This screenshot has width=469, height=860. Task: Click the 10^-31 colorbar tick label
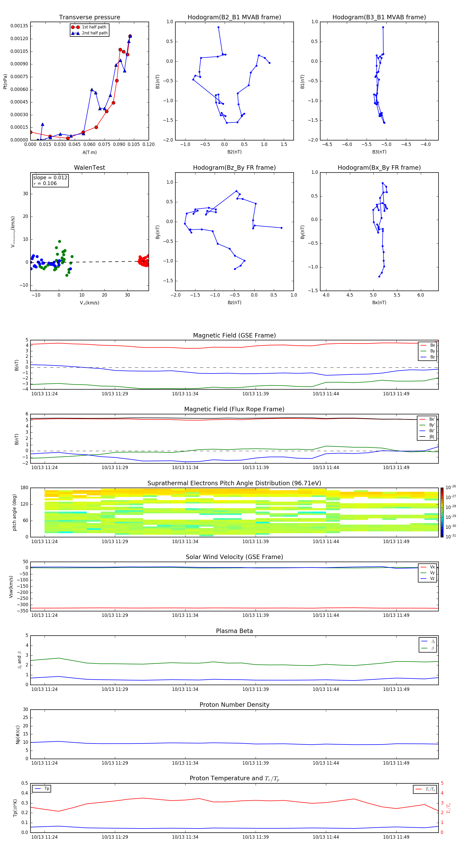(451, 537)
